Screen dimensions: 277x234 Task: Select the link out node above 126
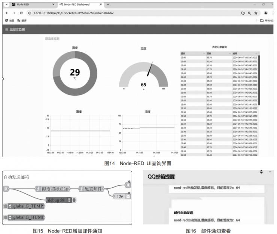click(128, 185)
